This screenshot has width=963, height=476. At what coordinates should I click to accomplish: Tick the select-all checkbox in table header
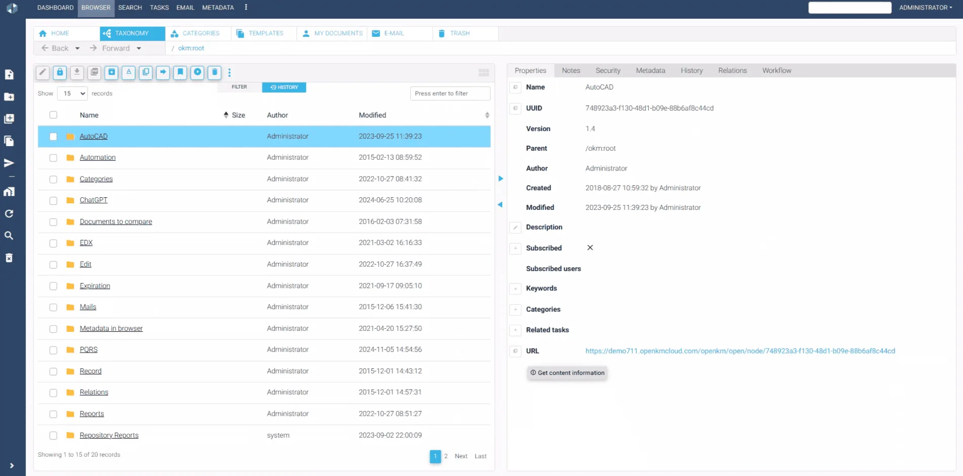click(x=53, y=115)
